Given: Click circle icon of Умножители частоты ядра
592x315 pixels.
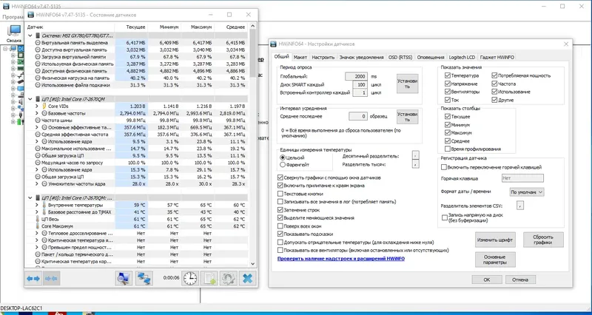Looking at the screenshot, I should coord(44,184).
